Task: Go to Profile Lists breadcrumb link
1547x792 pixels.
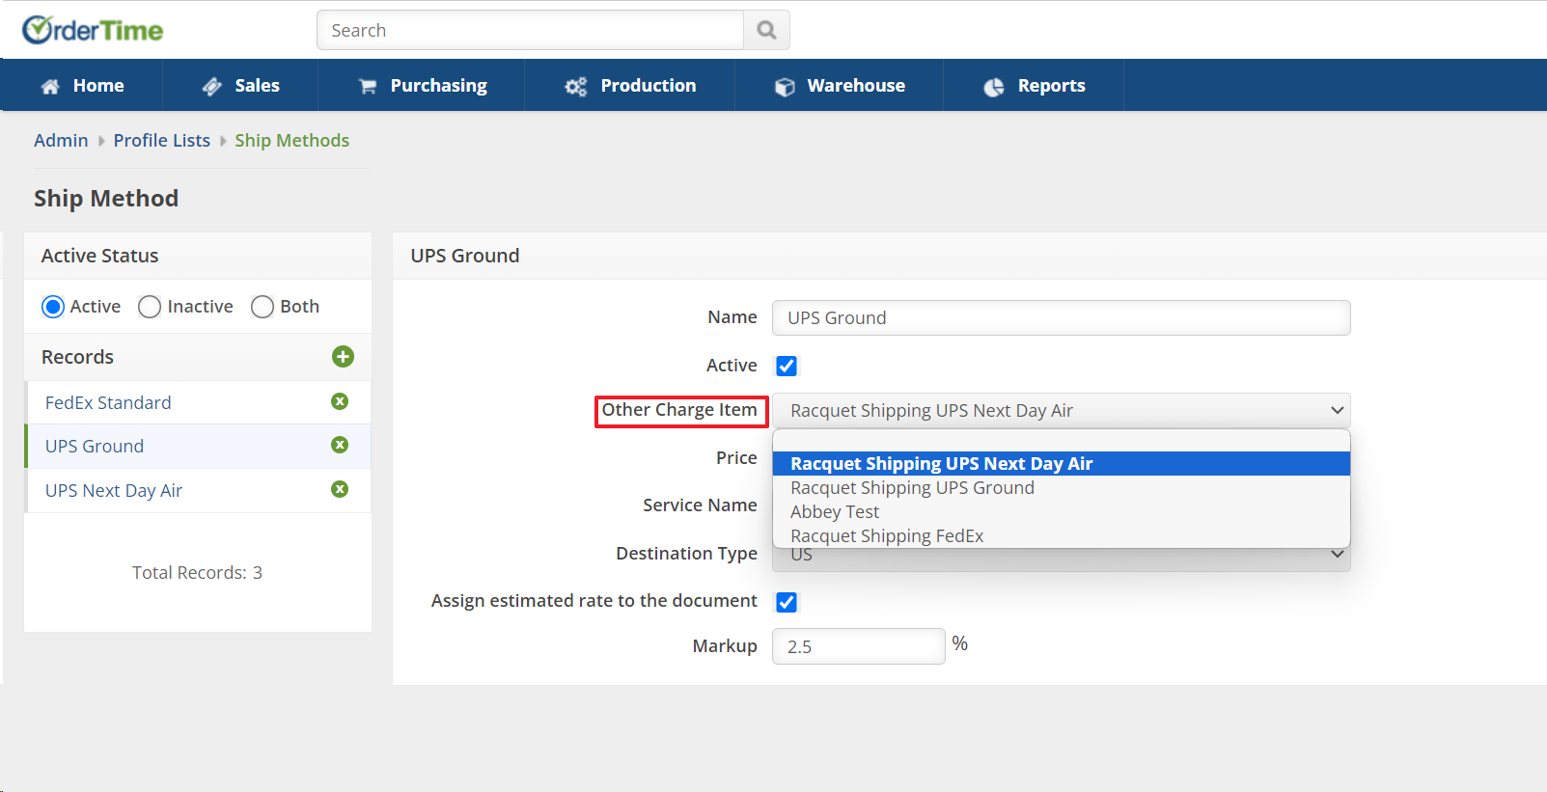Action: (x=161, y=141)
